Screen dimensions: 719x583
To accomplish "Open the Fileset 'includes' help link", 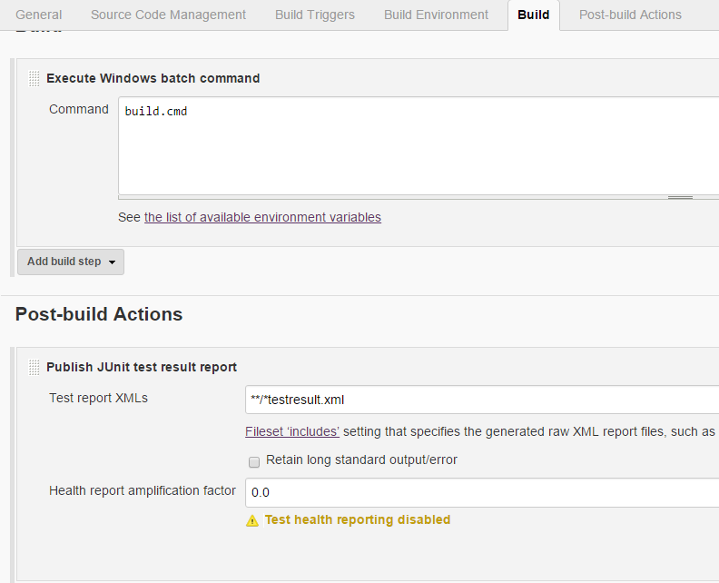I will pyautogui.click(x=292, y=431).
